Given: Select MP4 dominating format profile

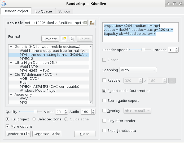Looking at the screenshot, I should [x=49, y=55].
